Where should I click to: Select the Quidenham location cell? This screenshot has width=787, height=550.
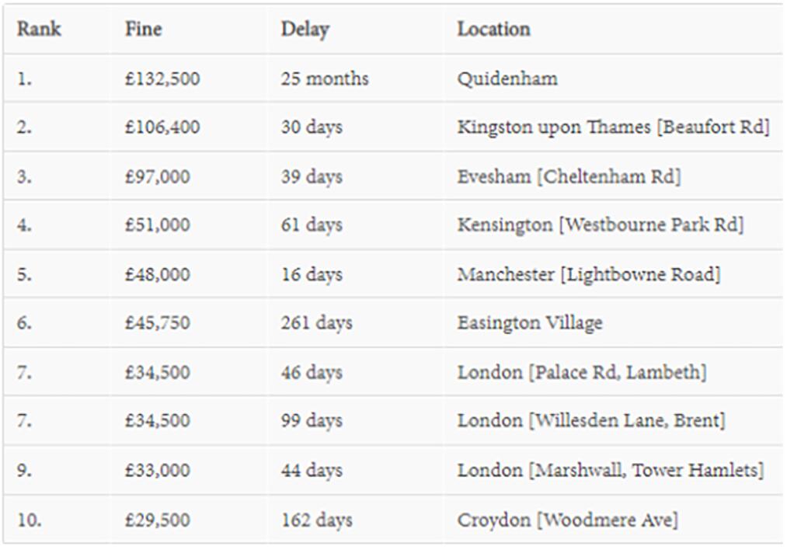point(507,78)
